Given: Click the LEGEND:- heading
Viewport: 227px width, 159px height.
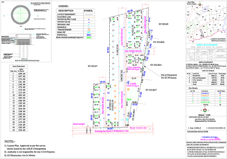Looking at the screenshot, I should click(x=64, y=6).
